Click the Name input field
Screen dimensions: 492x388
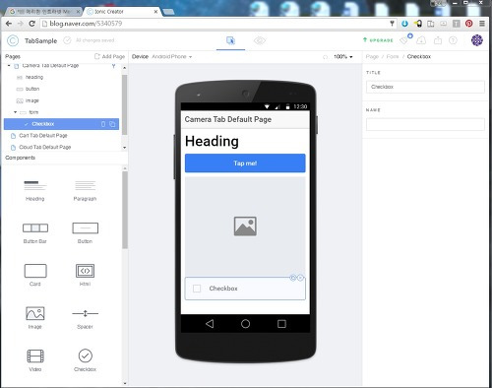pyautogui.click(x=425, y=124)
